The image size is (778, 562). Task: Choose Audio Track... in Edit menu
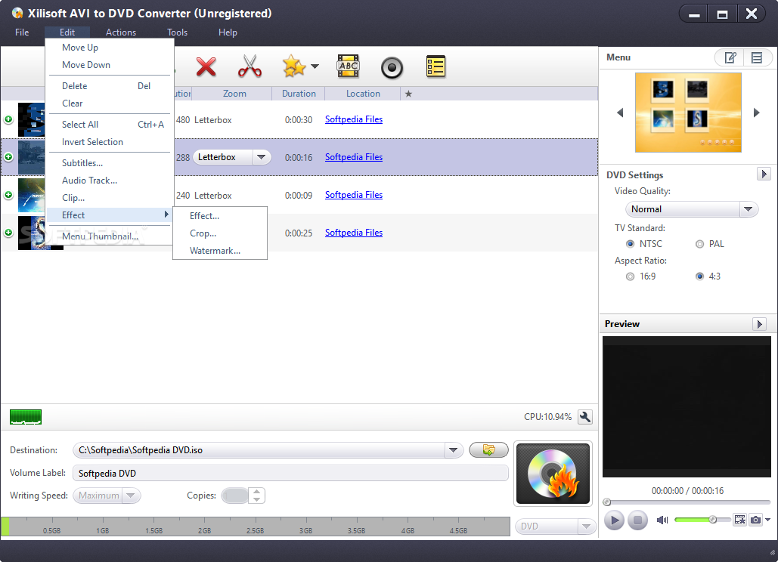[x=110, y=181]
